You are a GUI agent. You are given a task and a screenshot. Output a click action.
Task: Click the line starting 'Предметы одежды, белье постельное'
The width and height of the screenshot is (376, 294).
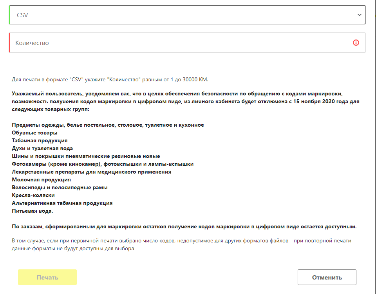(x=108, y=125)
